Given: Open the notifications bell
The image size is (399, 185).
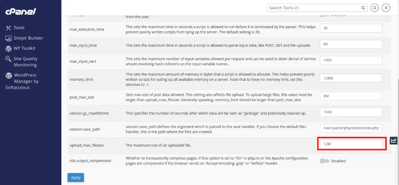Looking at the screenshot, I should pos(375,8).
